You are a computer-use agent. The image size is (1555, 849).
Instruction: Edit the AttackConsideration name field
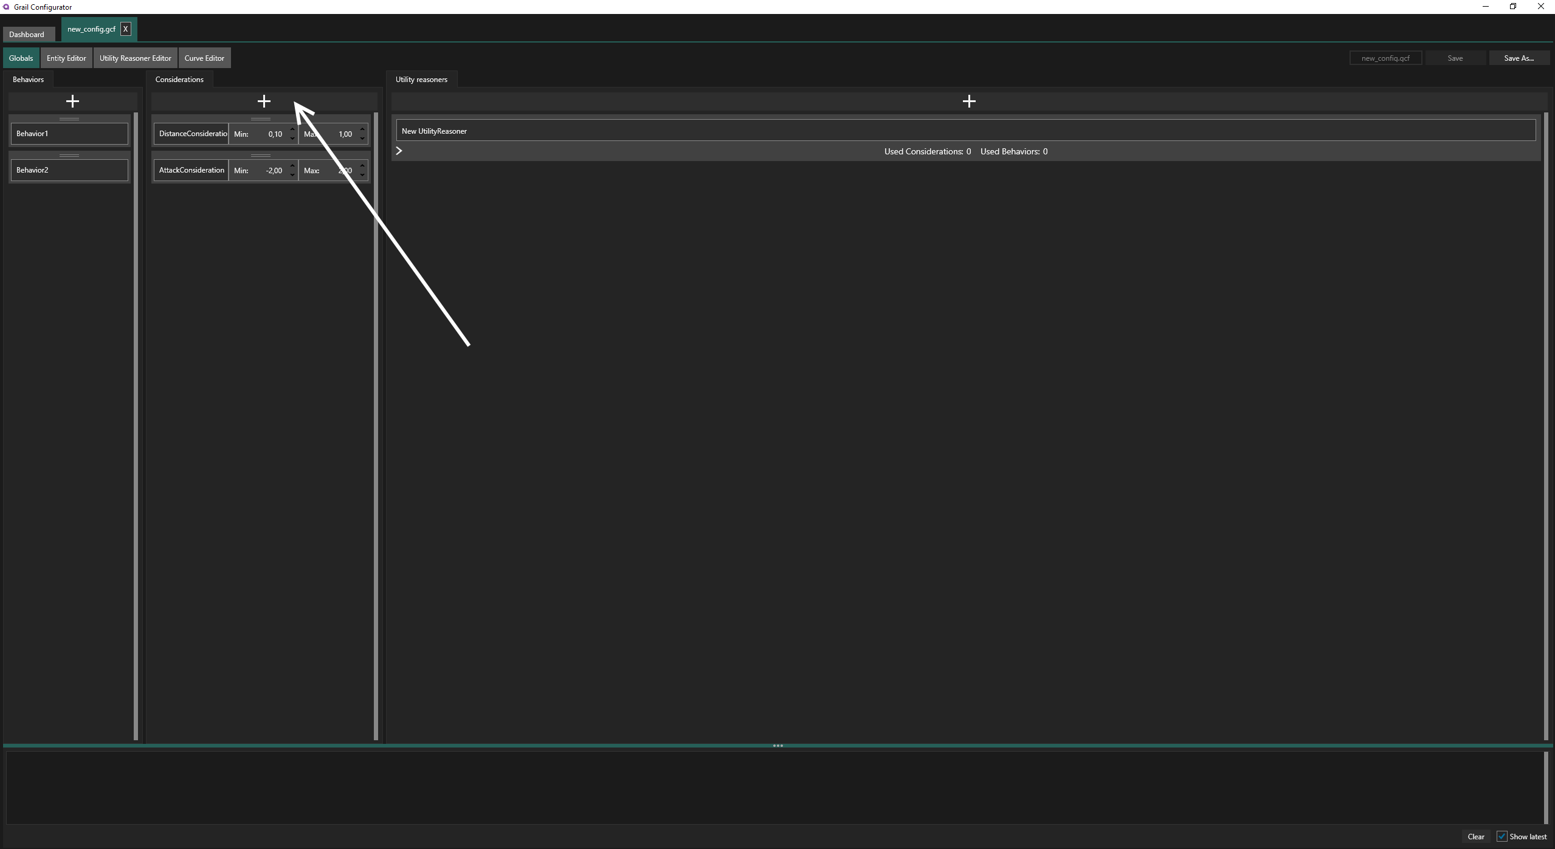[191, 170]
